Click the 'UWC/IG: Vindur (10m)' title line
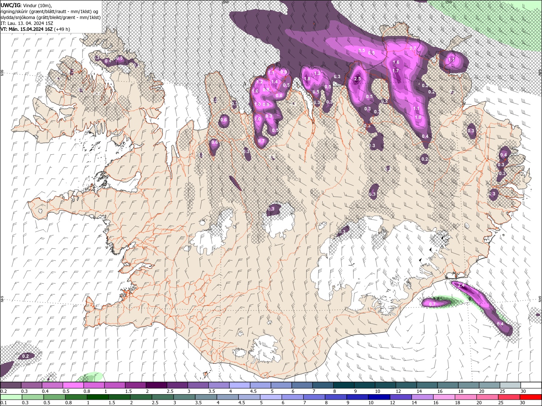This screenshot has width=542, height=406. click(x=26, y=5)
